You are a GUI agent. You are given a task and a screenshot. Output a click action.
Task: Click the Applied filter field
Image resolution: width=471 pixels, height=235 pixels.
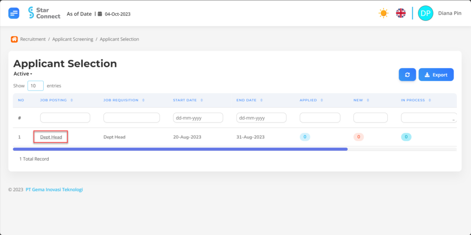point(320,118)
